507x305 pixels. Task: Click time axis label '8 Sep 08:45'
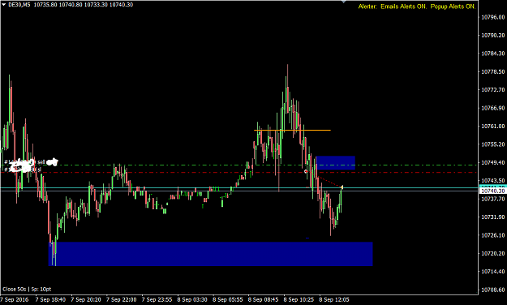(263, 299)
